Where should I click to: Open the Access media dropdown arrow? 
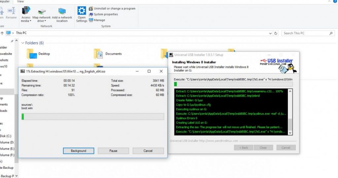[x=30, y=21]
